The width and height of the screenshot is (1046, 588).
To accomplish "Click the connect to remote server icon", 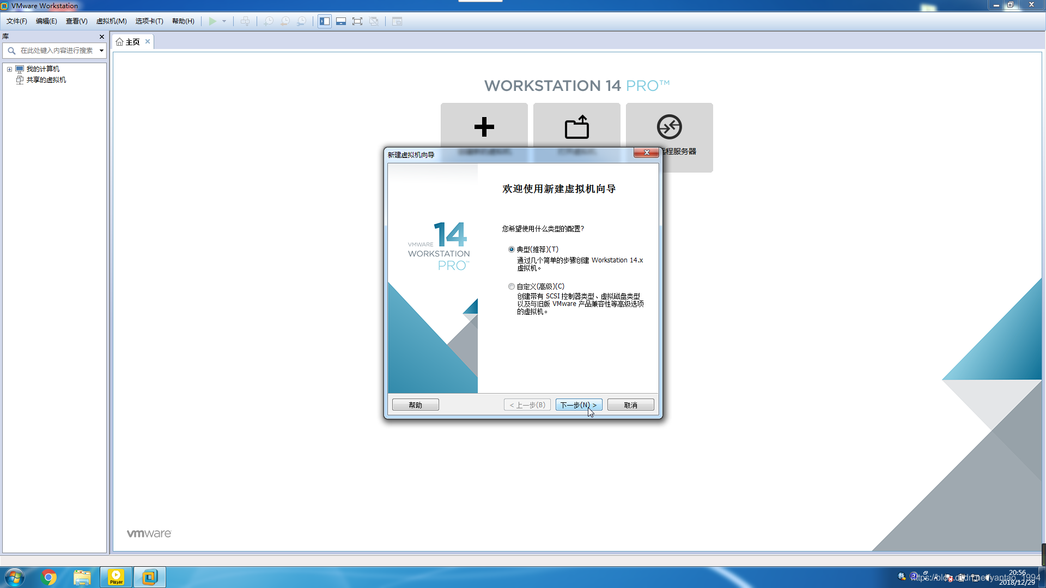I will 670,127.
